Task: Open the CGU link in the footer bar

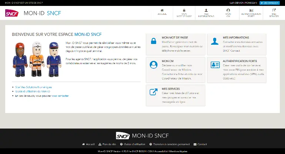Action: [x=150, y=151]
